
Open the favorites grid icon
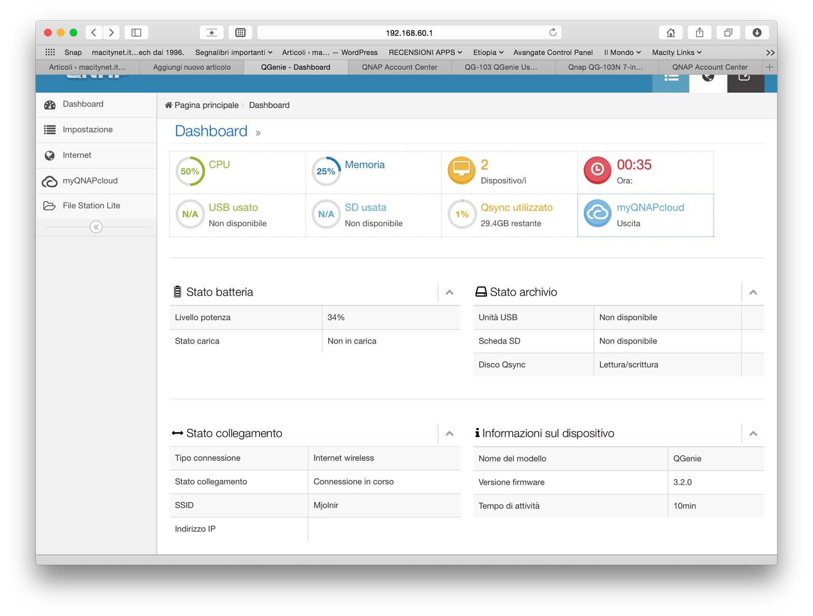click(x=50, y=52)
